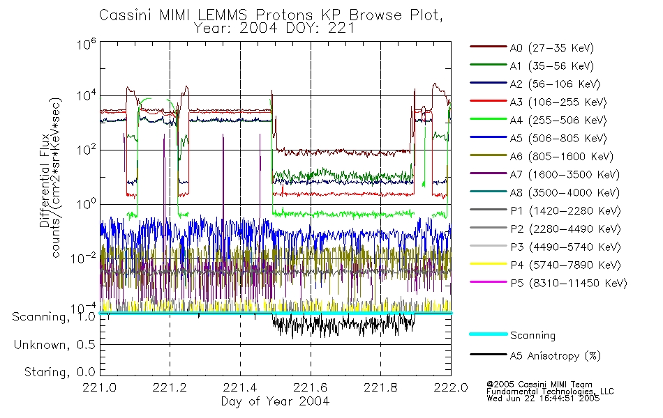Screen dimensions: 663x418
Task: Click the magenta P5 legend line
Action: tap(489, 281)
